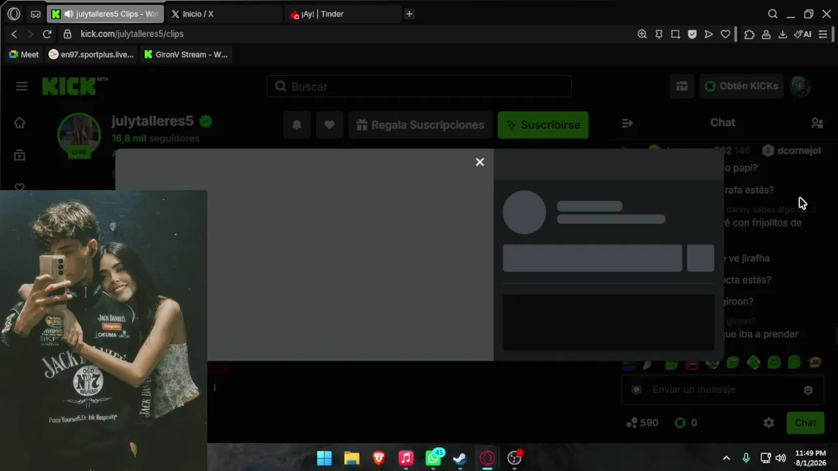Screen dimensions: 838x471
Task: Open the Easy Setup sliders icon
Action: click(823, 34)
